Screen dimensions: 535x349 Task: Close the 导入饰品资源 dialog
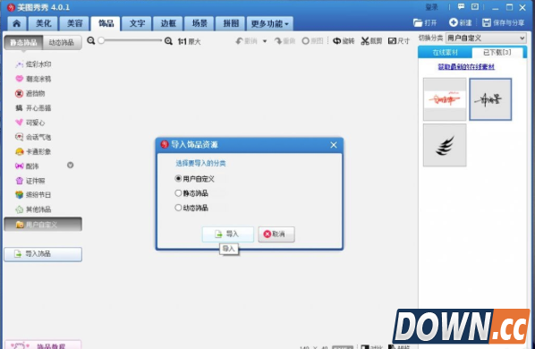pos(334,145)
